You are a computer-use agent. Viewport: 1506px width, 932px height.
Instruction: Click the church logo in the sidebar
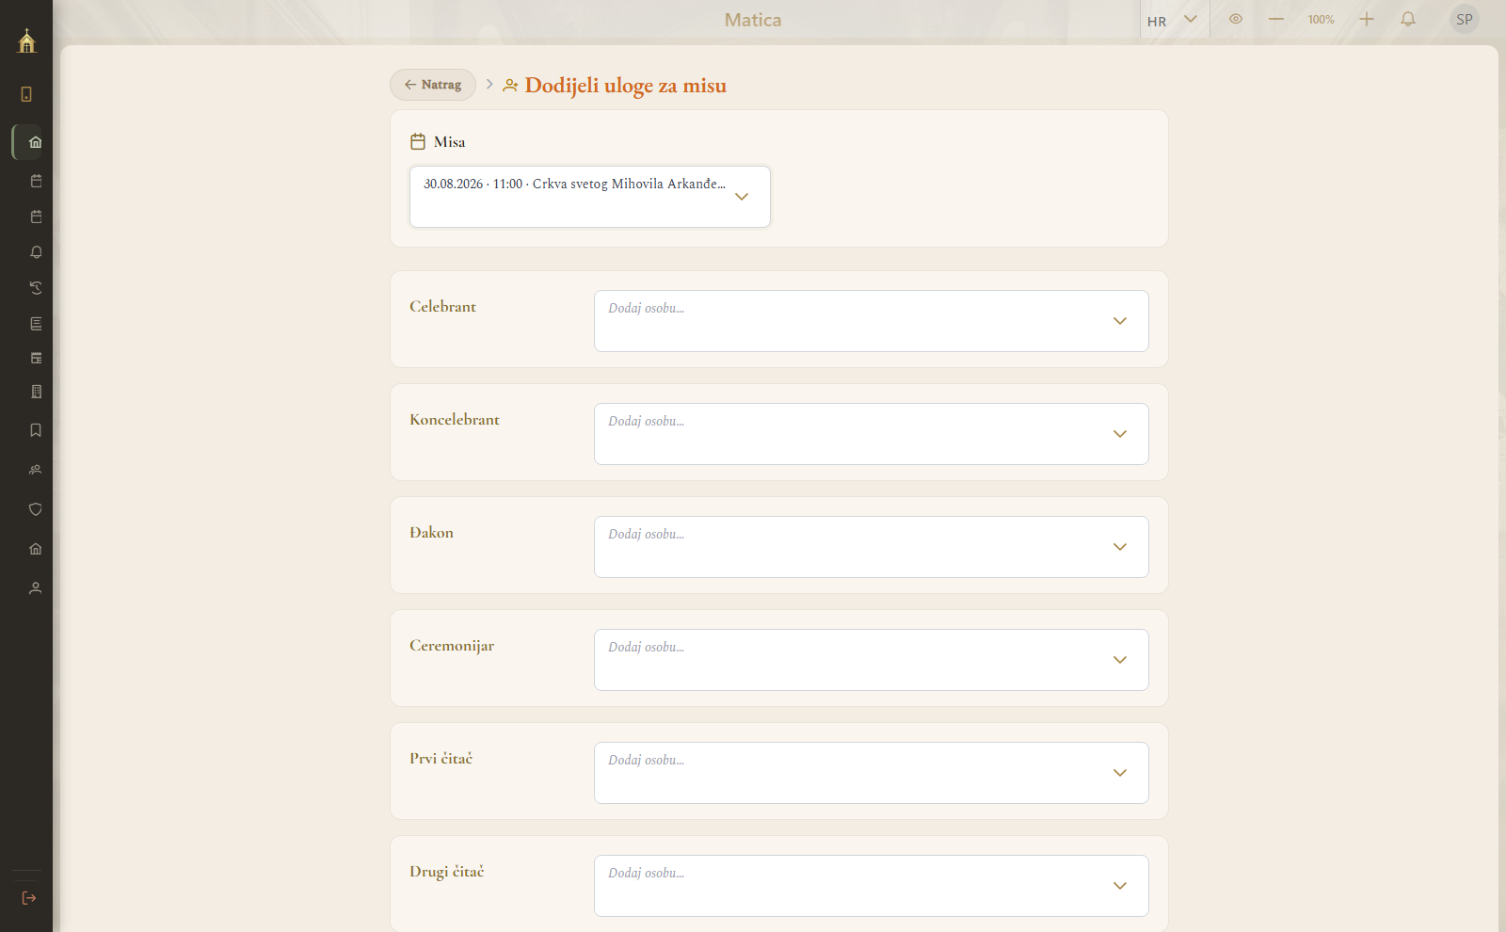(26, 40)
